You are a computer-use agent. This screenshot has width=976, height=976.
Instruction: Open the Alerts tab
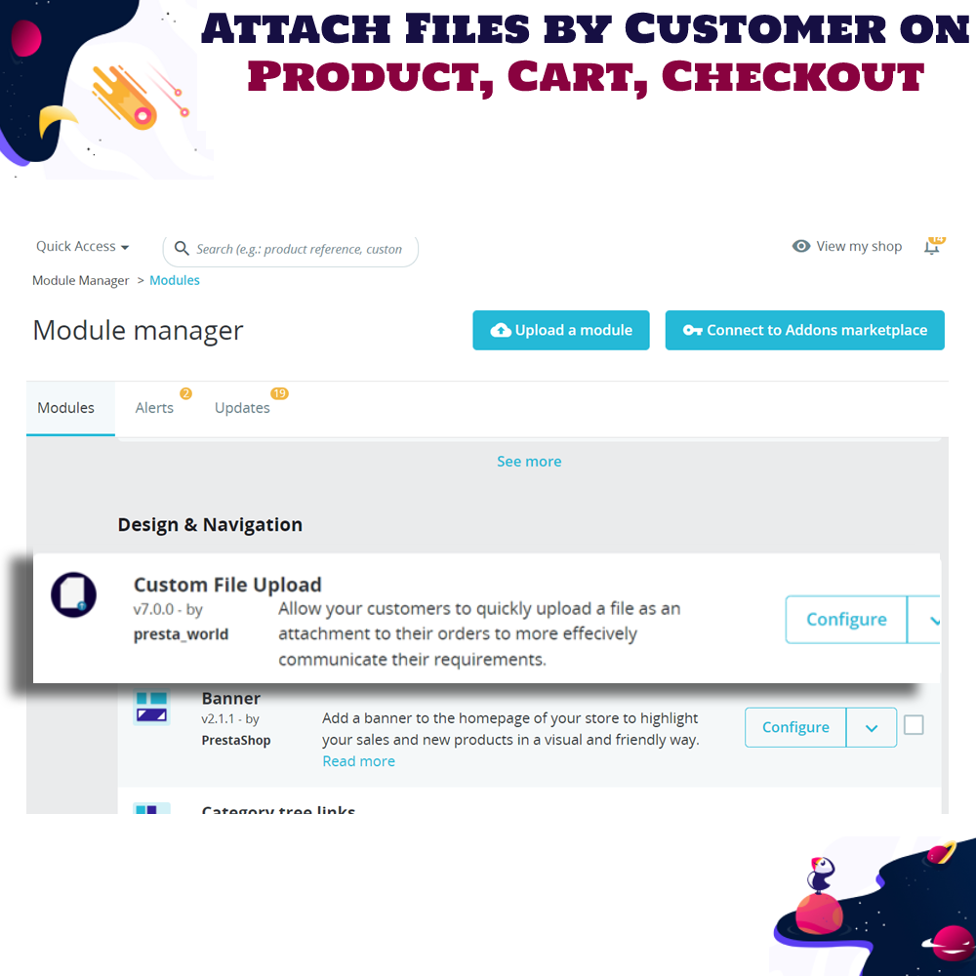coord(154,408)
